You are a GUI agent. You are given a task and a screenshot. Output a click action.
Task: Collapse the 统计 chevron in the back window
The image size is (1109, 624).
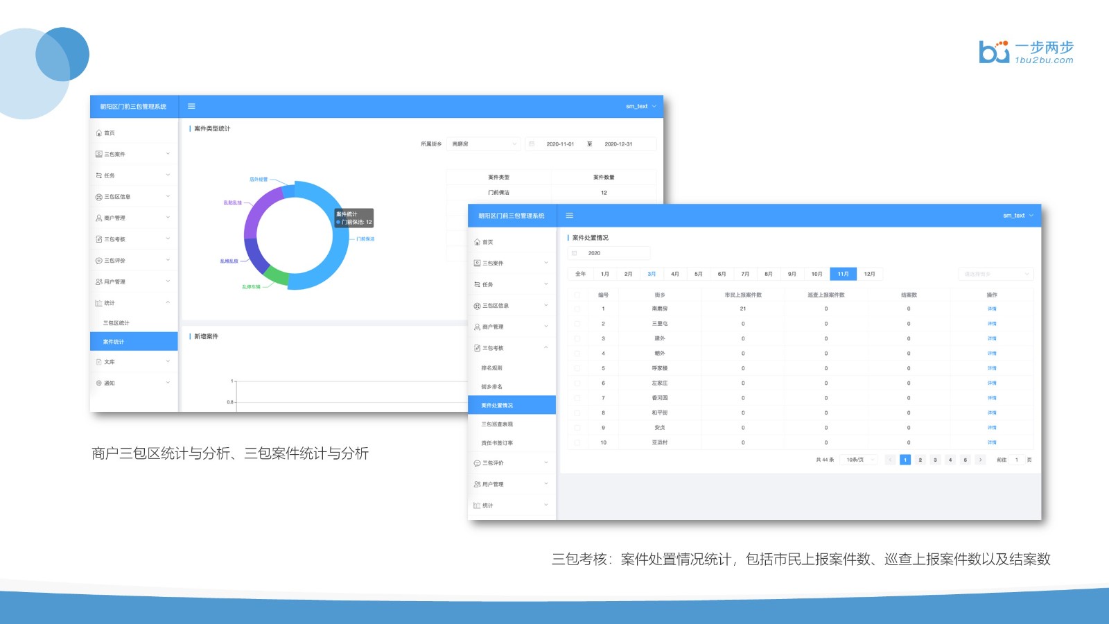point(168,302)
